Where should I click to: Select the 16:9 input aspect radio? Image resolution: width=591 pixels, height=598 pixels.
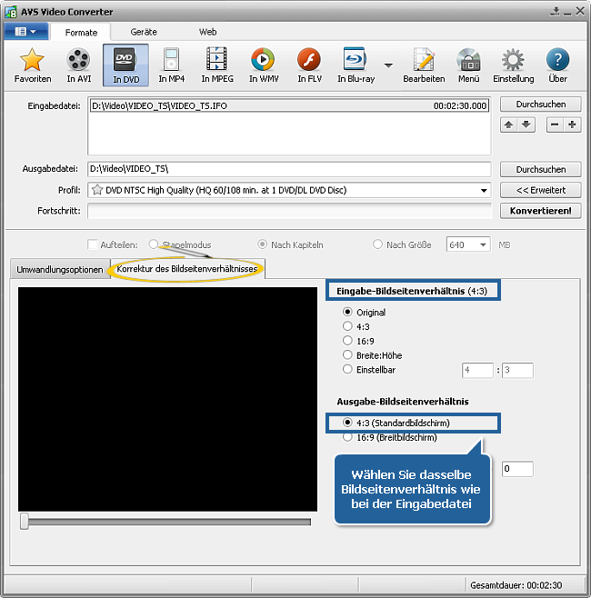coord(347,340)
